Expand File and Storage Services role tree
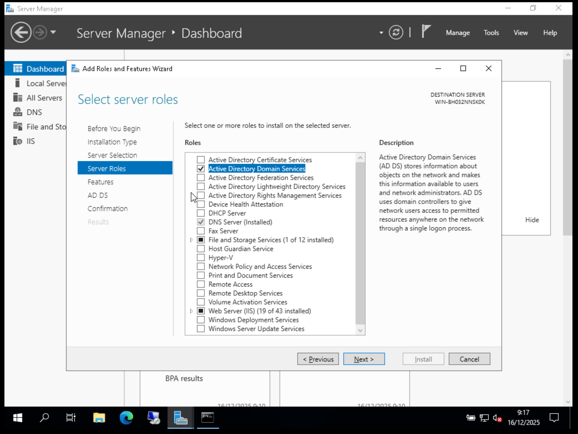 191,240
